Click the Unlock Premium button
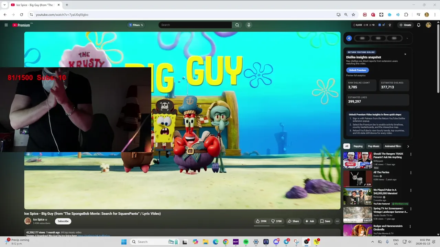The width and height of the screenshot is (440, 247). 357,70
